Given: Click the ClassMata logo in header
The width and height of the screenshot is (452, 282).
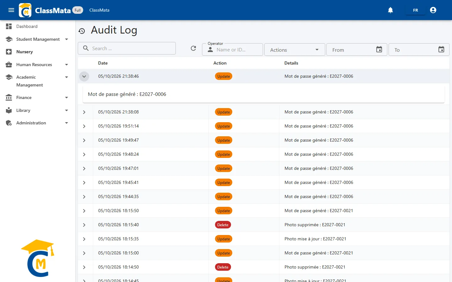Looking at the screenshot, I should point(25,10).
